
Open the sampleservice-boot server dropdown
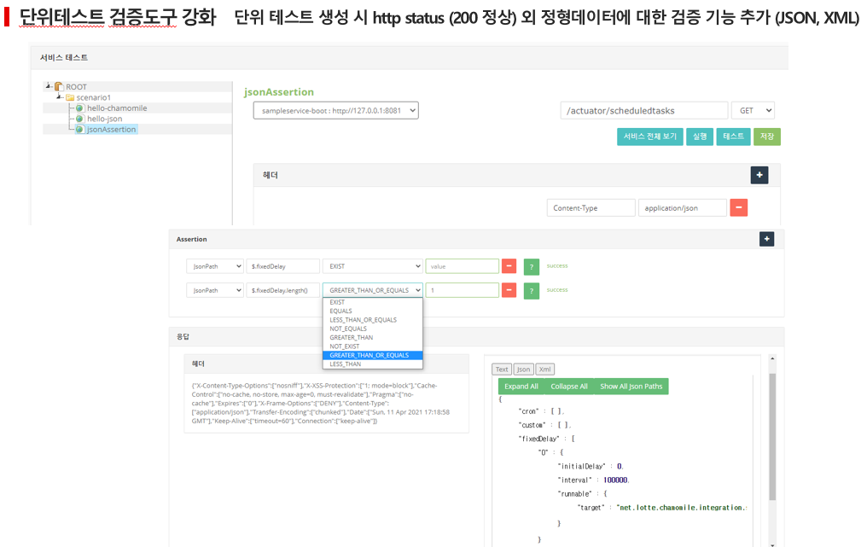[x=335, y=111]
